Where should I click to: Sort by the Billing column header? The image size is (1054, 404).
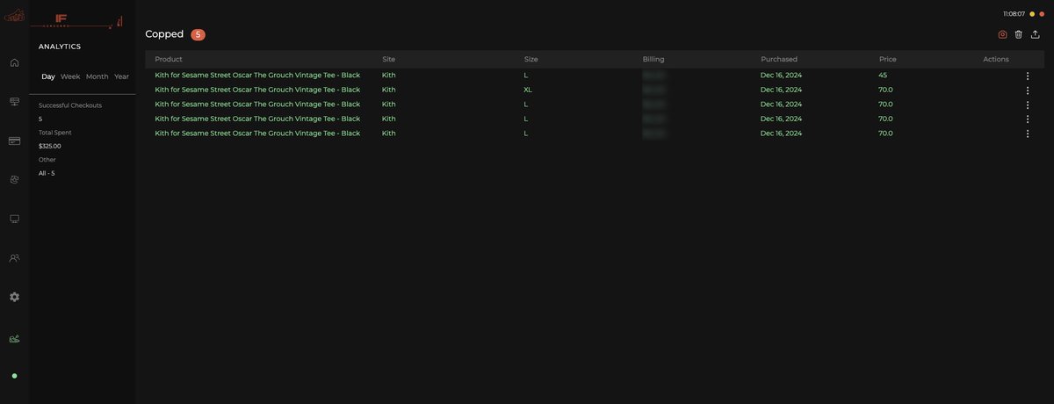pos(653,59)
